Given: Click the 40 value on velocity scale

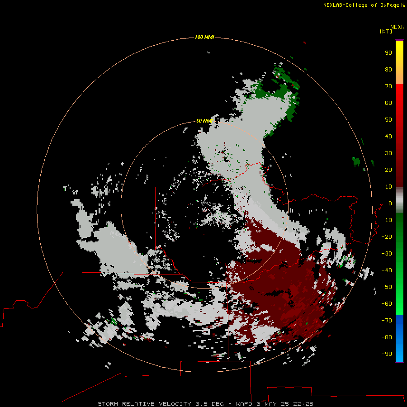Looking at the screenshot, I should tap(388, 137).
